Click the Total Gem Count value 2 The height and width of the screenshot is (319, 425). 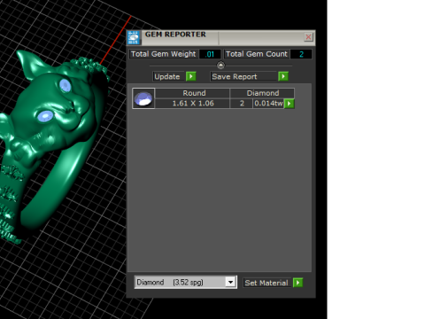[301, 54]
